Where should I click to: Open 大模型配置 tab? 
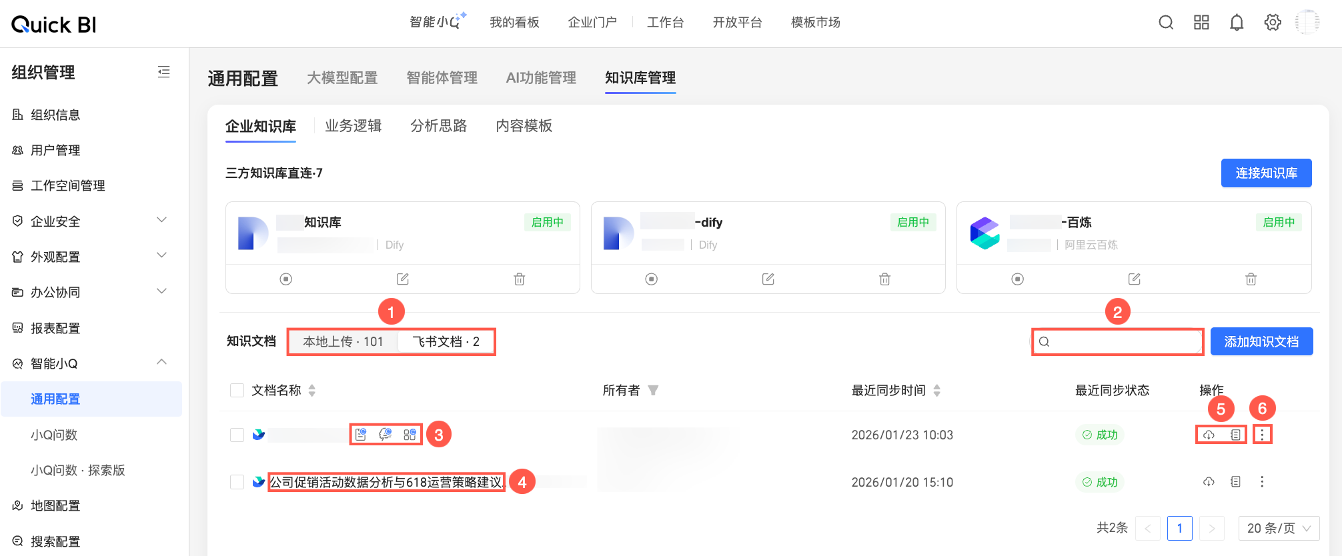click(342, 78)
